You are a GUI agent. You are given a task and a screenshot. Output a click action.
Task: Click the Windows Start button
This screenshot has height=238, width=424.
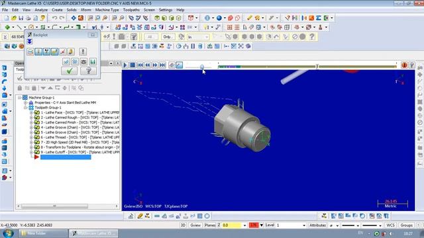point(8,233)
